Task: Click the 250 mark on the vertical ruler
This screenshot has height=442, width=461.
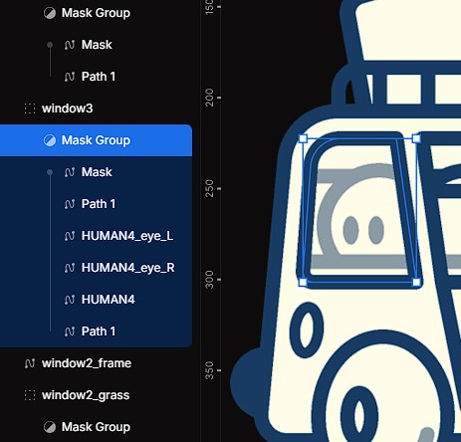Action: tap(209, 188)
